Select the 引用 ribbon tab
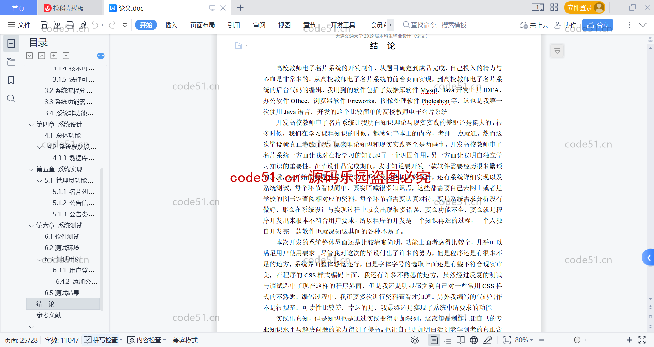This screenshot has height=347, width=654. [234, 25]
